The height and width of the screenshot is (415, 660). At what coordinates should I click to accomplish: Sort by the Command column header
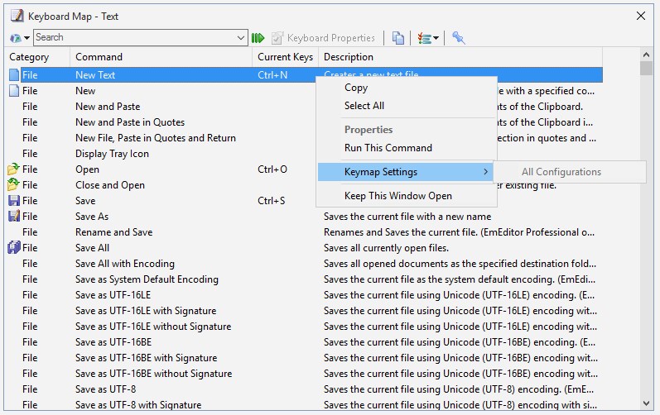99,57
